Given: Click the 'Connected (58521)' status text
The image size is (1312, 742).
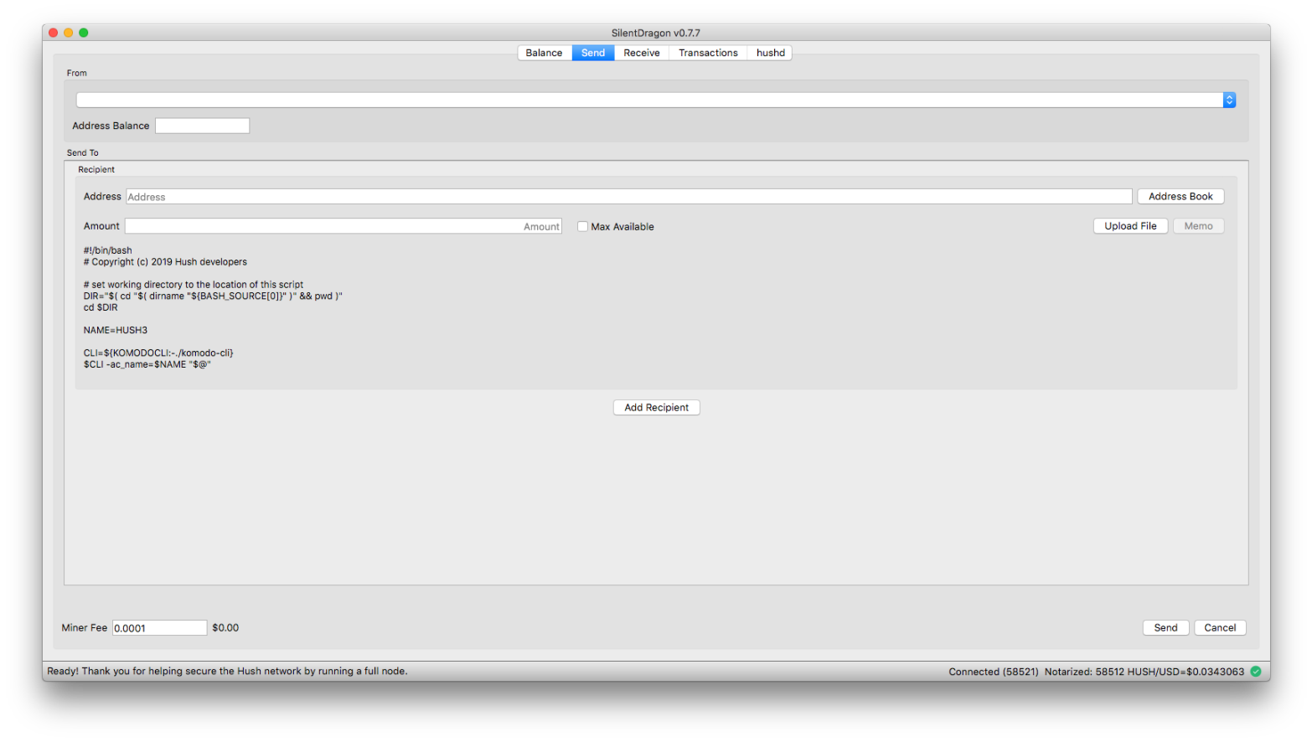Looking at the screenshot, I should point(994,672).
